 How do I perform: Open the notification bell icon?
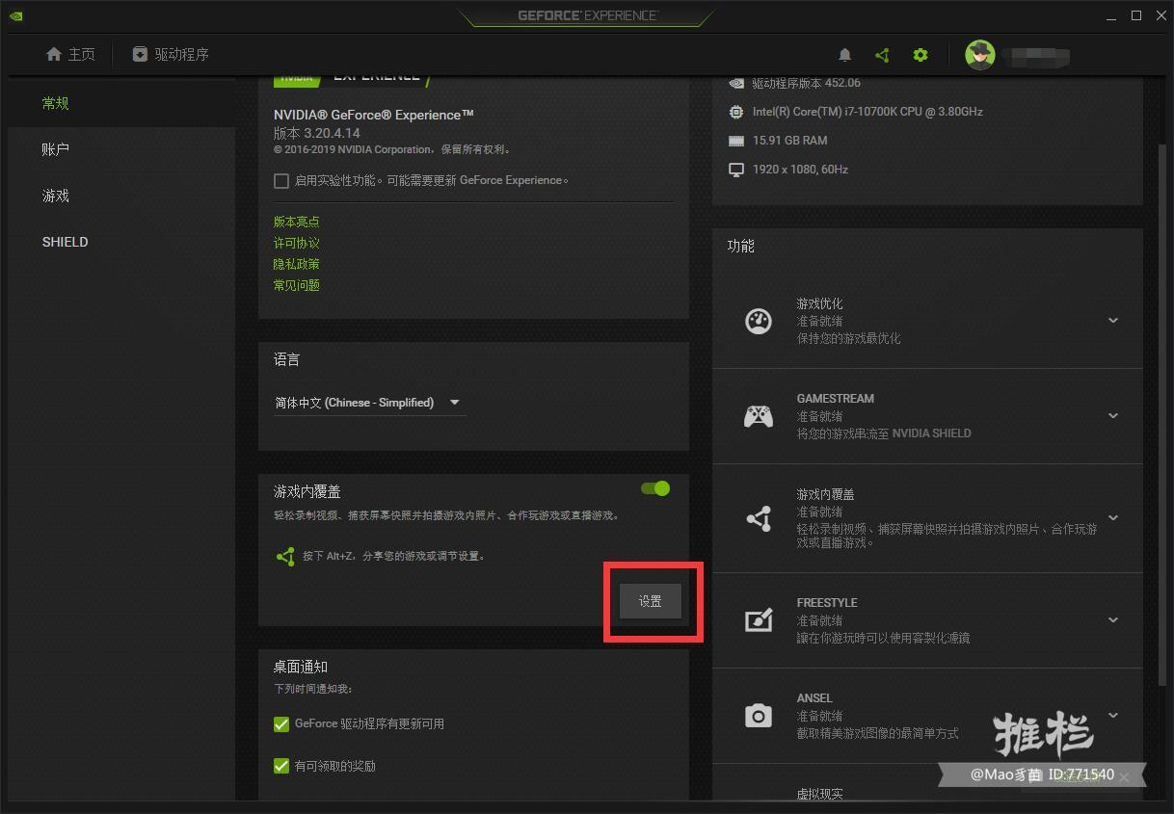click(x=845, y=55)
